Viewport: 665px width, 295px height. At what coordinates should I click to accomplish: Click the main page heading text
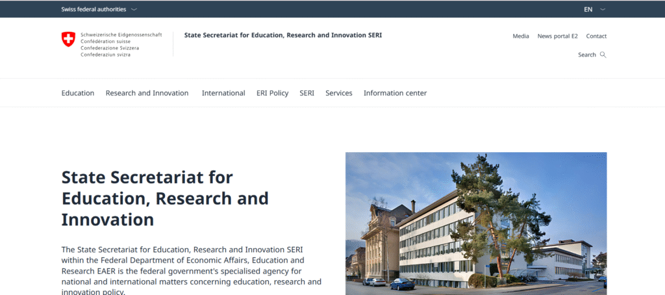pos(165,198)
